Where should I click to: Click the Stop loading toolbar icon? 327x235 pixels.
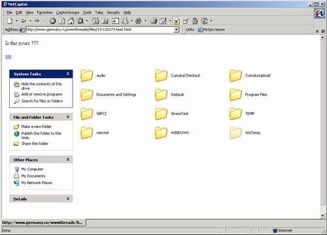[x=52, y=21]
